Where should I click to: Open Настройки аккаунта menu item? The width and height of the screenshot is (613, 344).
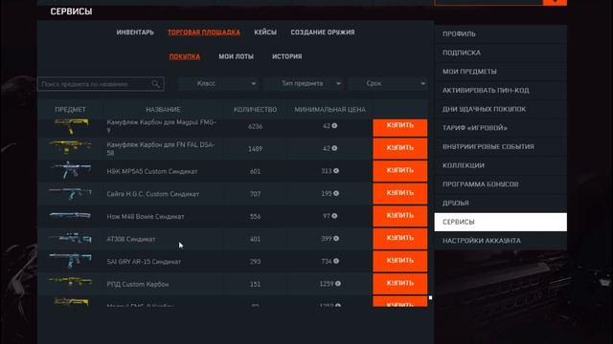click(x=500, y=241)
